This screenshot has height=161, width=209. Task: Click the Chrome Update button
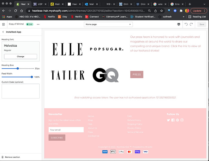(199, 11)
